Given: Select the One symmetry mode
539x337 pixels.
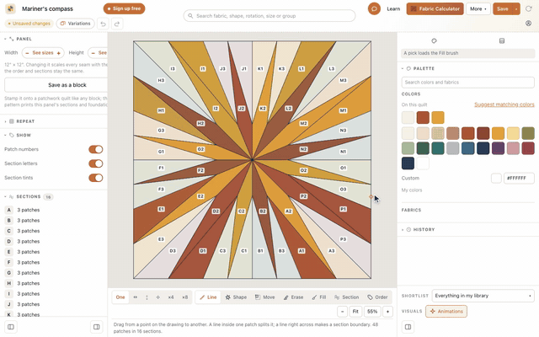Looking at the screenshot, I should coord(120,297).
